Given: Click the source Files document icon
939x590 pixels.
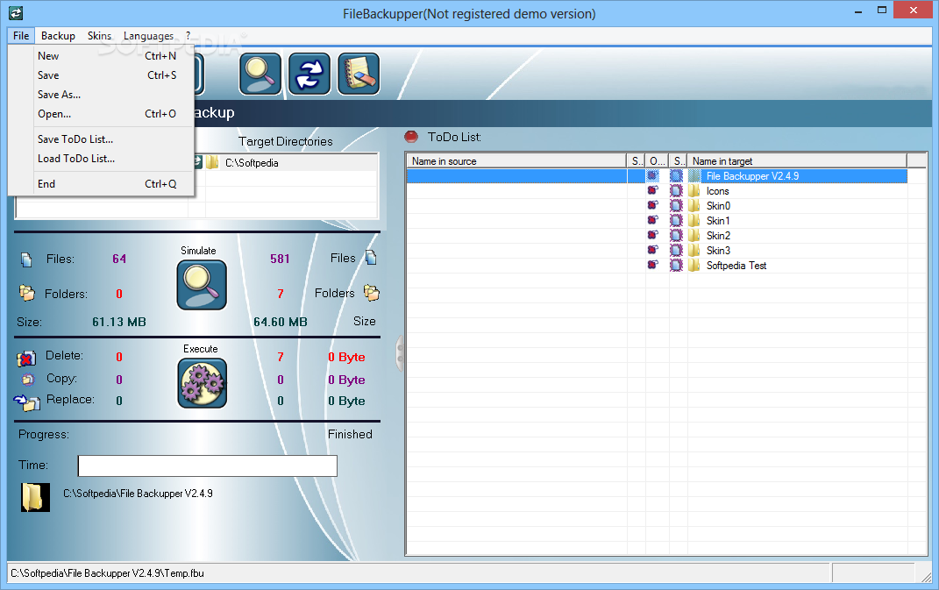Looking at the screenshot, I should pos(25,259).
